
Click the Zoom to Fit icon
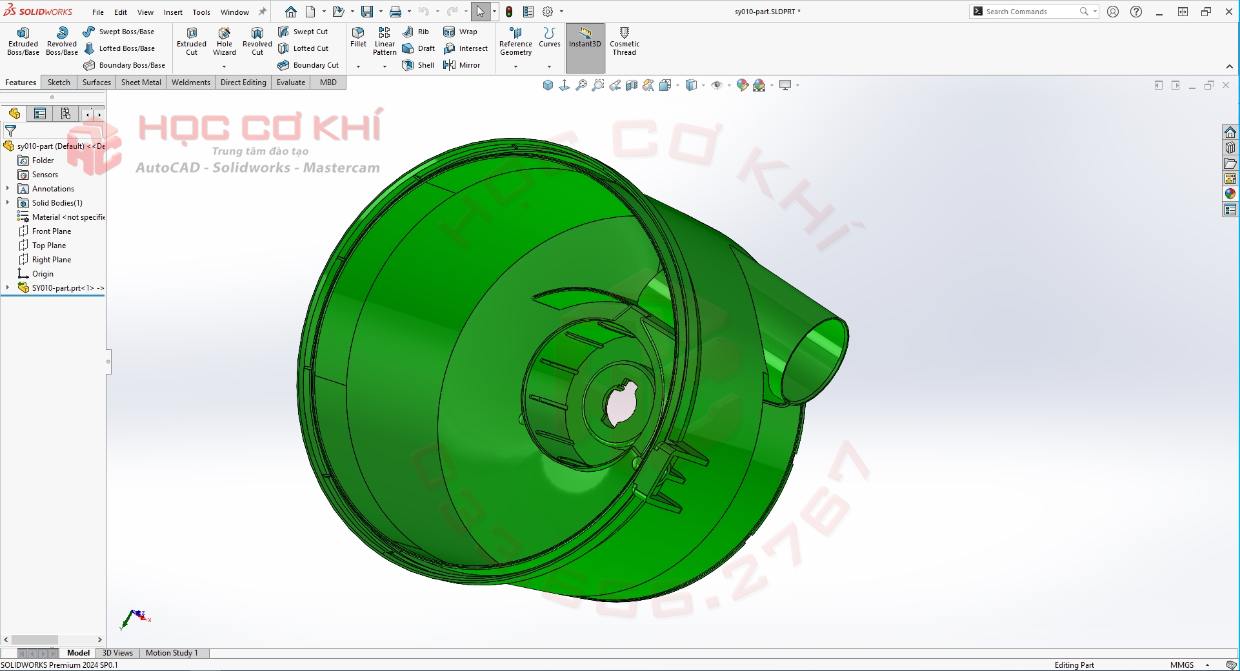[x=581, y=85]
